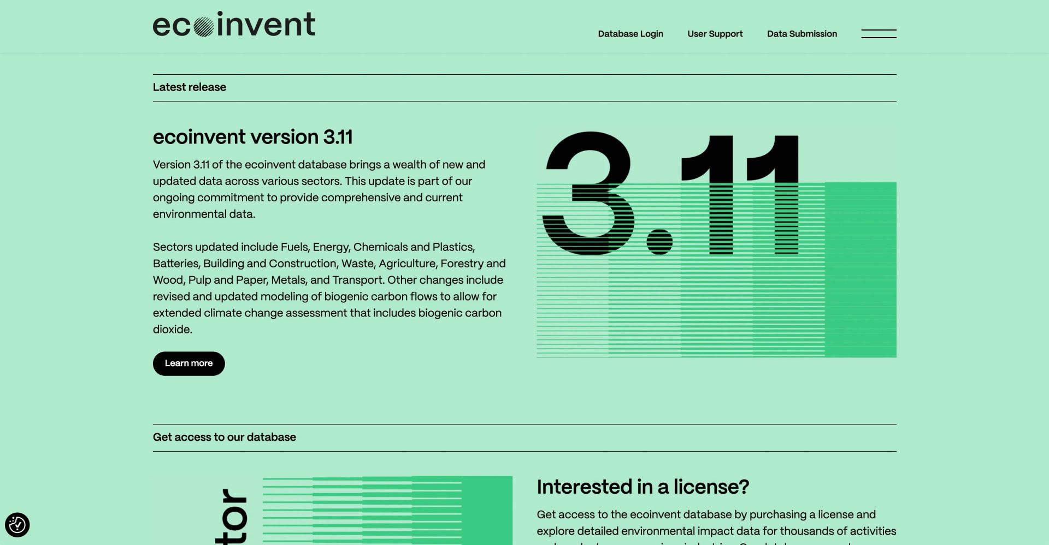1049x545 pixels.
Task: Open the Data Submission nav item
Action: [x=802, y=34]
